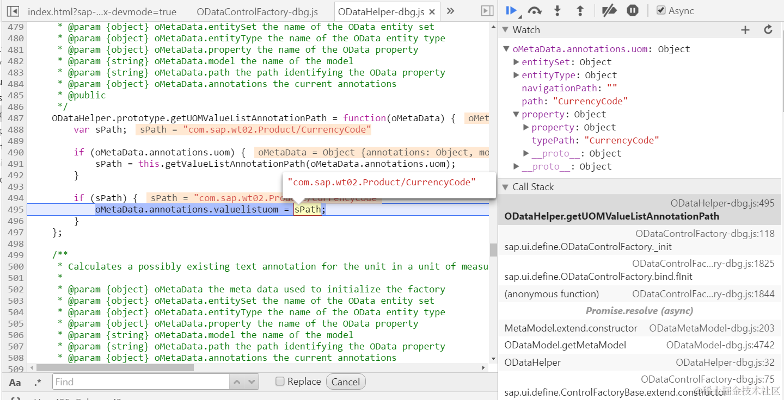
Task: Toggle regex search in find bar
Action: 38,382
